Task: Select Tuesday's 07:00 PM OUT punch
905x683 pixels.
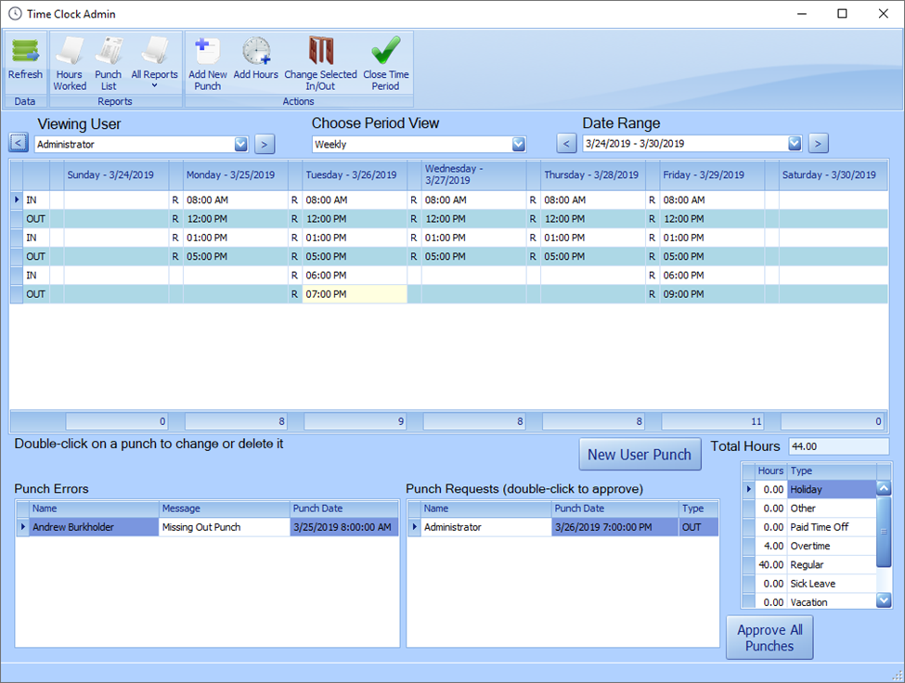Action: pos(353,294)
